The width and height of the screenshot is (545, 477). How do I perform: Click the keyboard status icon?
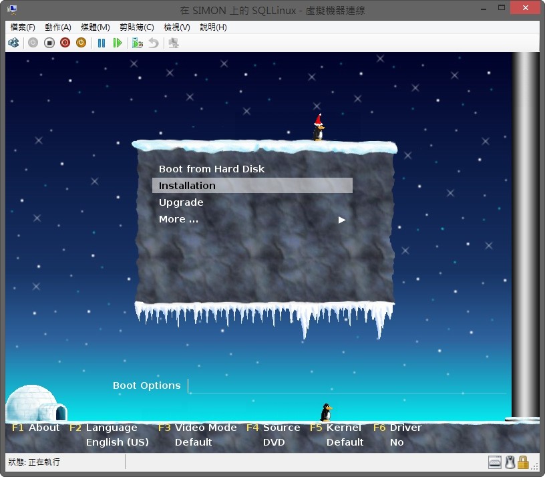[495, 462]
